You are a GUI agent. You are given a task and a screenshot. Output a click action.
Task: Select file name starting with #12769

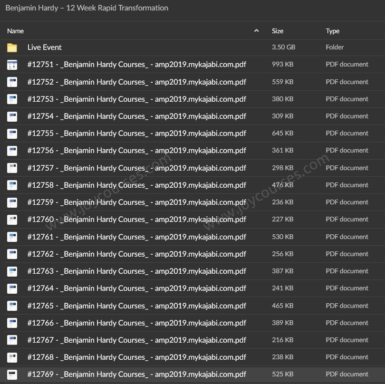pos(137,374)
